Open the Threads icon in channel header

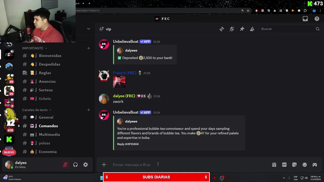(x=222, y=29)
